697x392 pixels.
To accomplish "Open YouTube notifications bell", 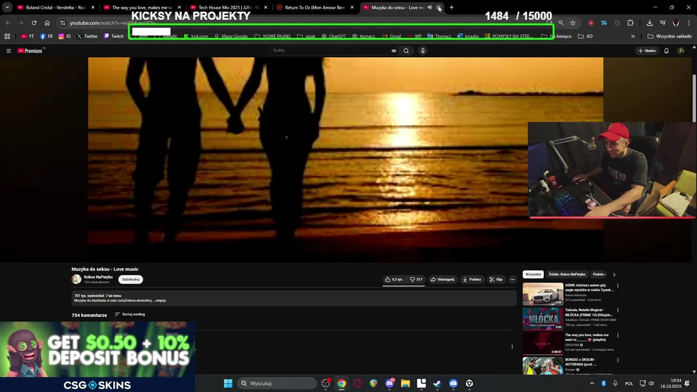I will 666,51.
